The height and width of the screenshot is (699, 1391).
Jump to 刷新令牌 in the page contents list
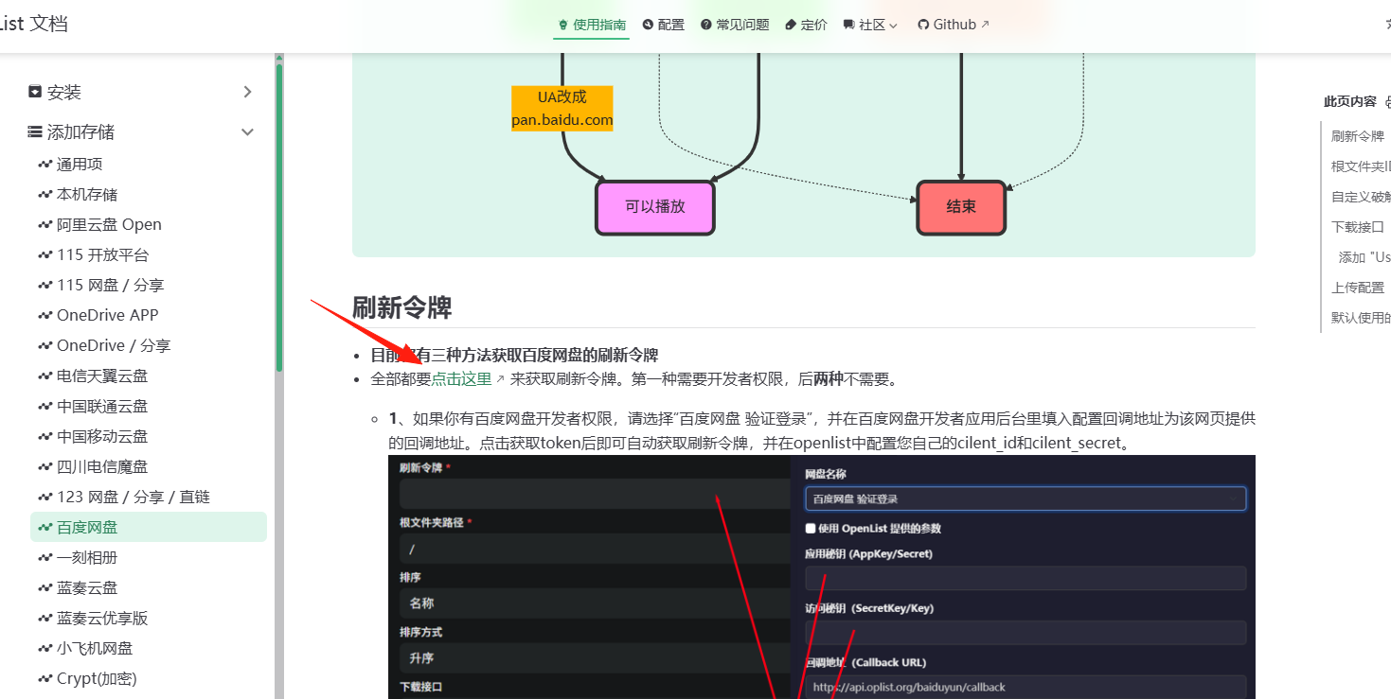coord(1358,136)
